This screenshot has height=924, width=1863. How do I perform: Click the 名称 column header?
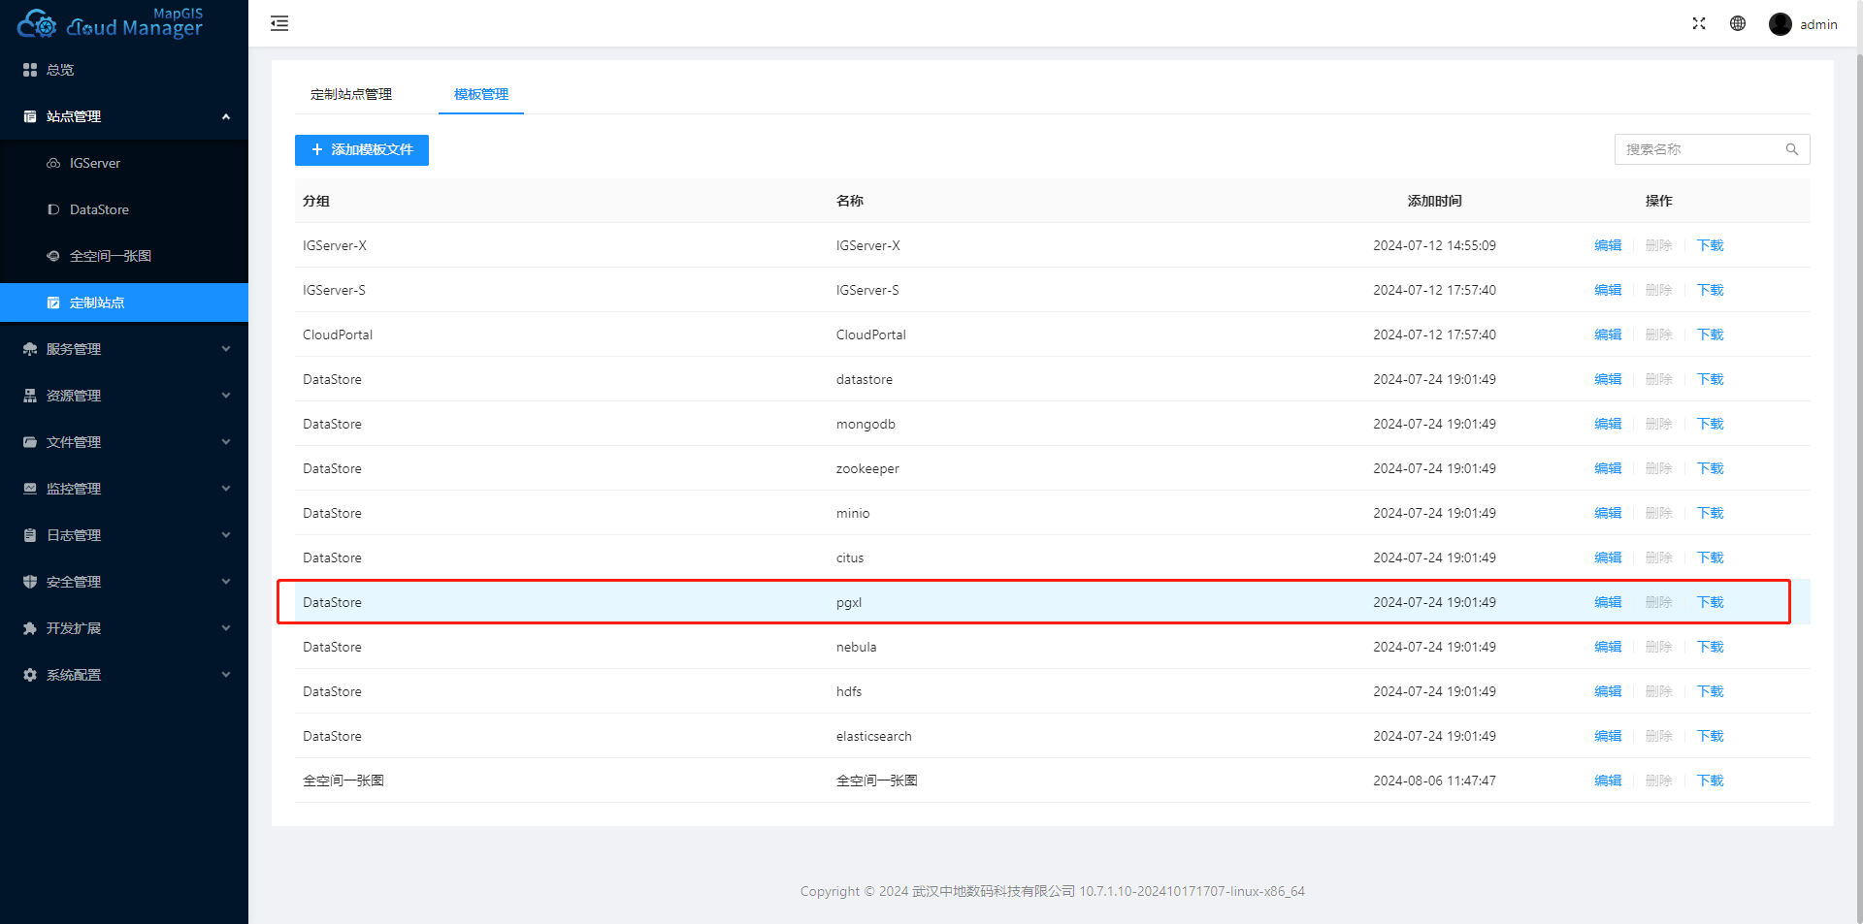[x=850, y=201]
